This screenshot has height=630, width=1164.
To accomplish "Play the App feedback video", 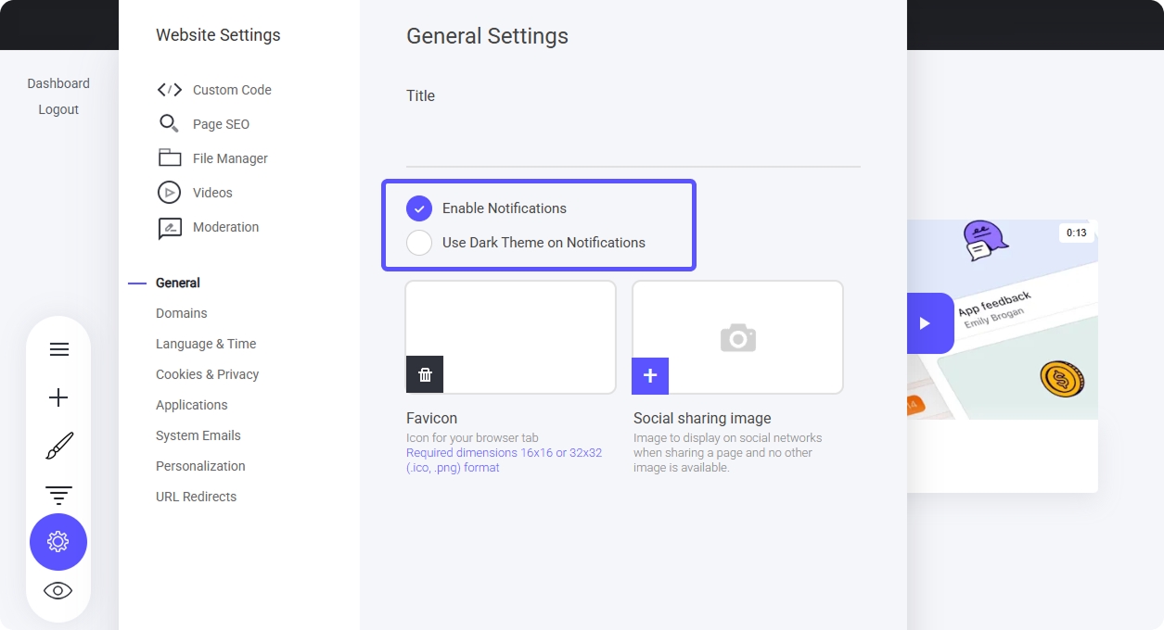I will point(925,323).
